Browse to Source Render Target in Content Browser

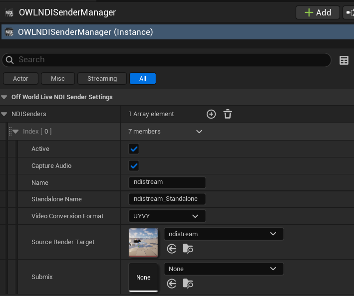(188, 249)
